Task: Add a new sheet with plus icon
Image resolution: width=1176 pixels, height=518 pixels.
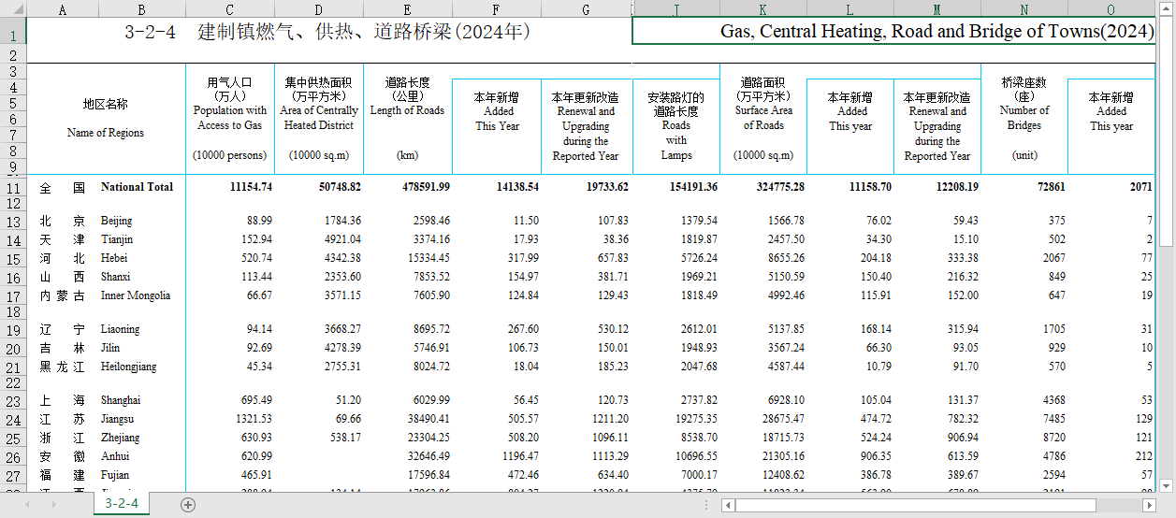Action: (x=188, y=505)
